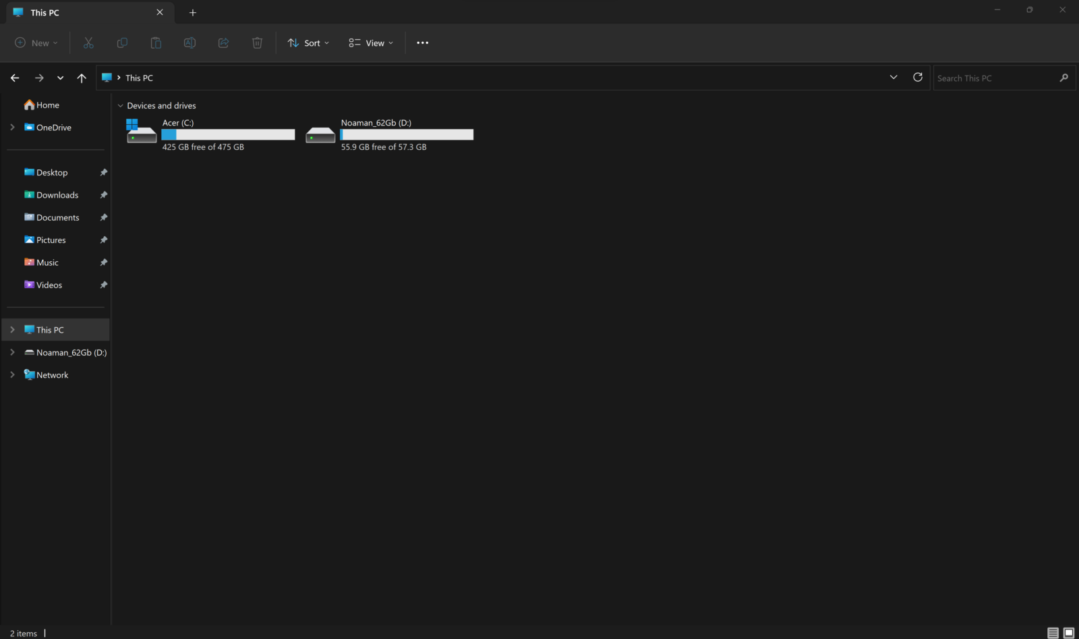
Task: Unpin Downloads using its pin icon
Action: pyautogui.click(x=103, y=195)
